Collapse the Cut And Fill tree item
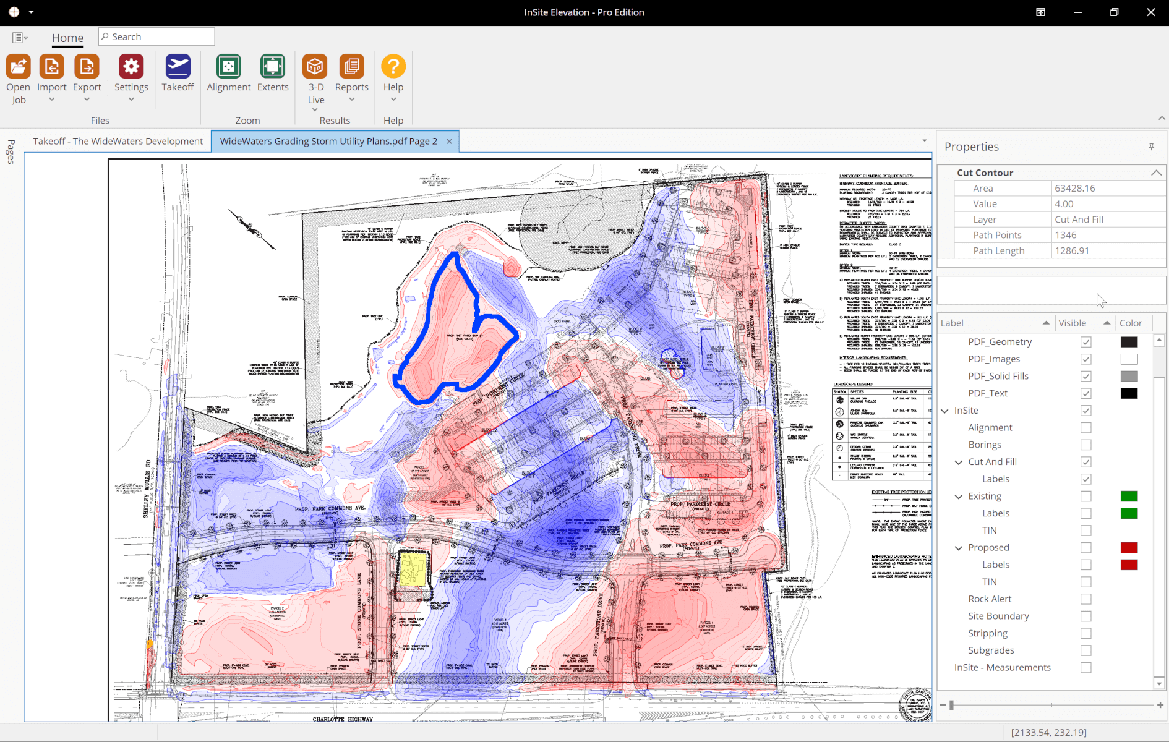Image resolution: width=1169 pixels, height=742 pixels. click(x=957, y=462)
